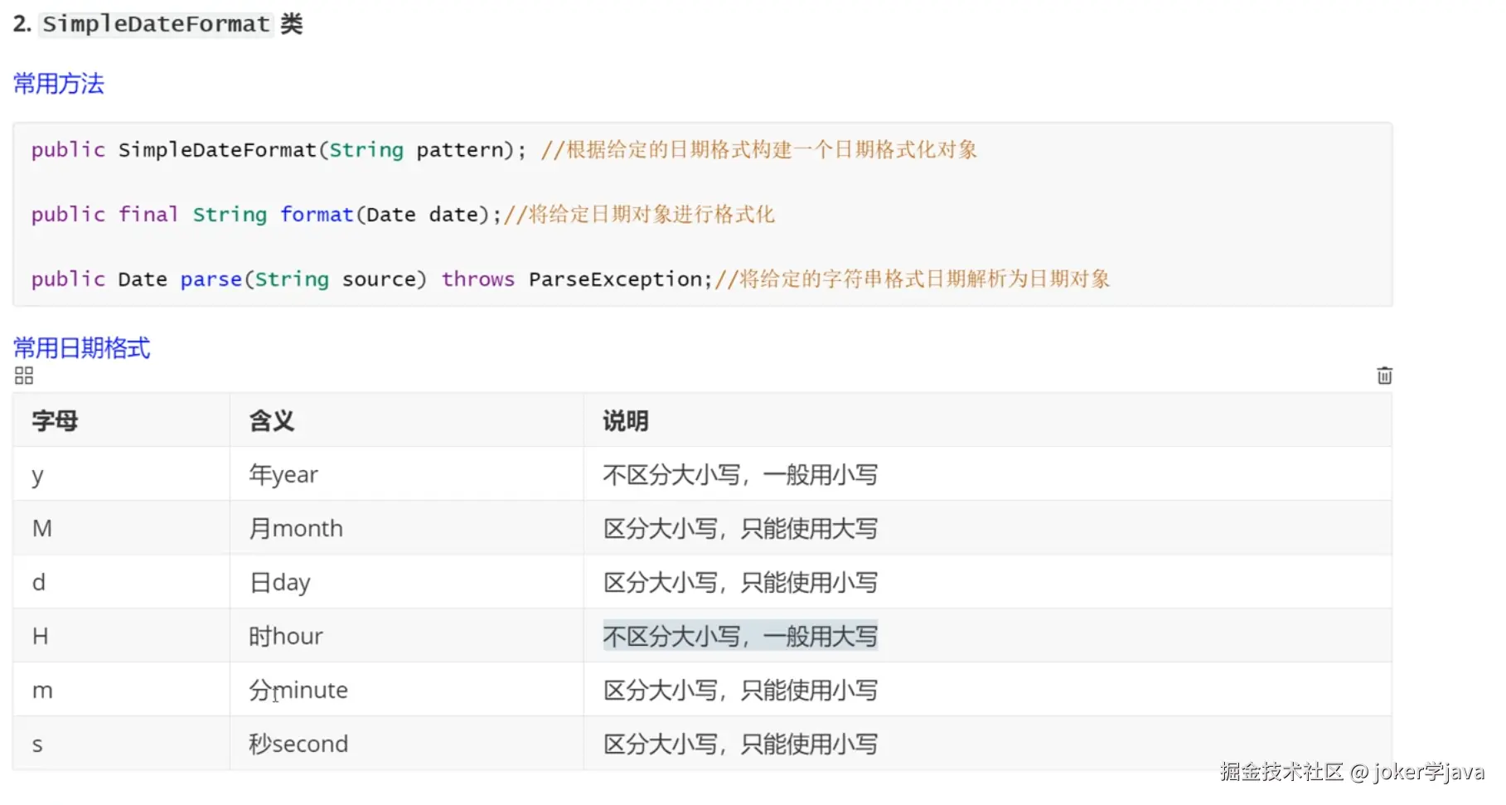Click the table grid handle icon
This screenshot has height=805, width=1506.
click(x=24, y=376)
